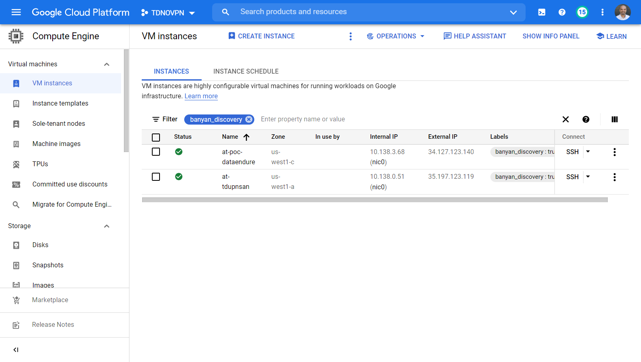Check the at-tdupnsan instance checkbox
This screenshot has height=362, width=641.
click(x=156, y=177)
